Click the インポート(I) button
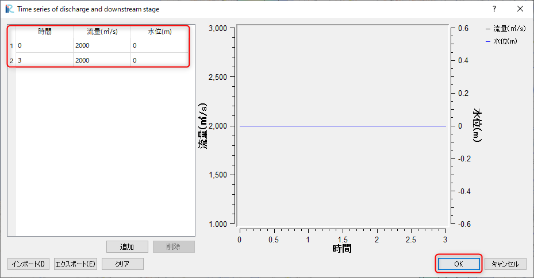The image size is (534, 278). tap(28, 264)
